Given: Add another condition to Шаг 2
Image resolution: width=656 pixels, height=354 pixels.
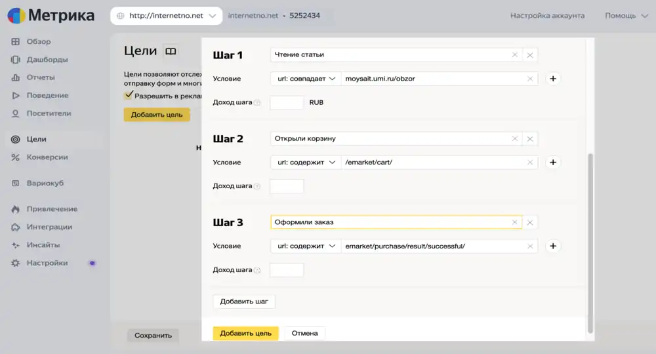Looking at the screenshot, I should (x=553, y=162).
